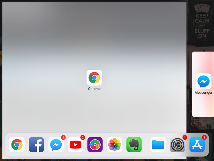Open the Files app
Screen dimensions: 214x161
[x=158, y=145]
